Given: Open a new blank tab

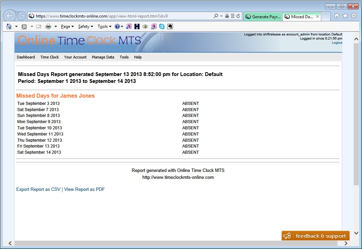Looking at the screenshot, I should coord(326,17).
